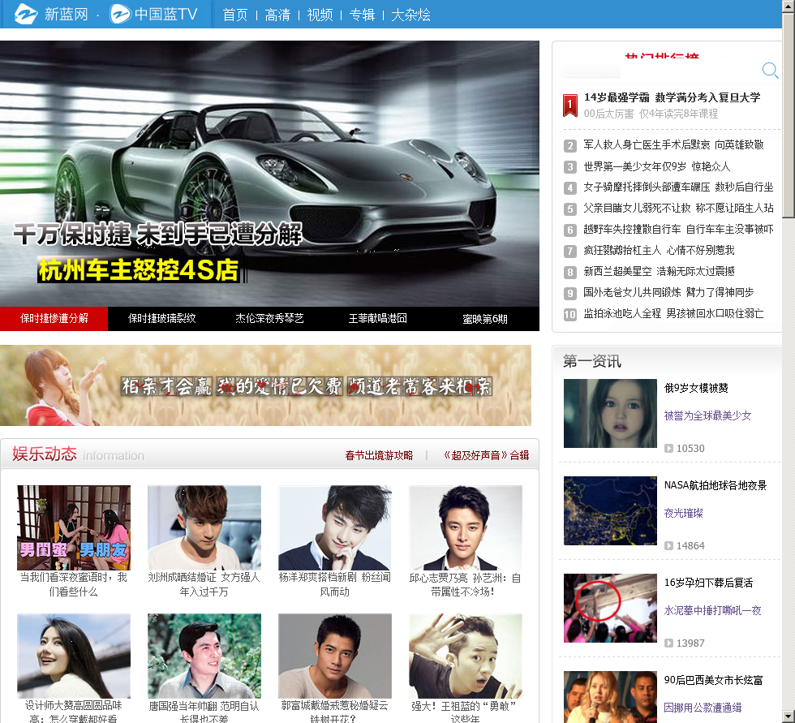Open the 《超及好声音》合辑 link
Viewport: 795px width, 723px height.
(x=486, y=455)
